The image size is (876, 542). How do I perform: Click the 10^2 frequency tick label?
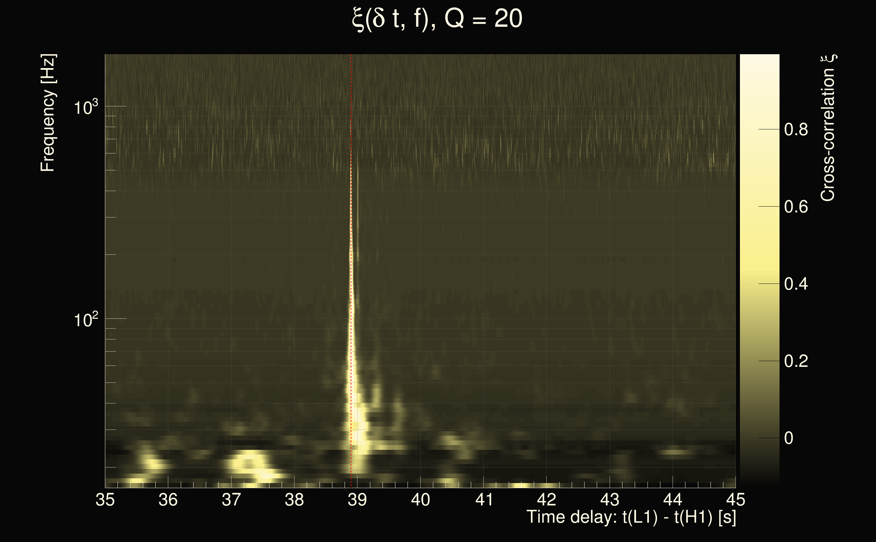point(85,319)
